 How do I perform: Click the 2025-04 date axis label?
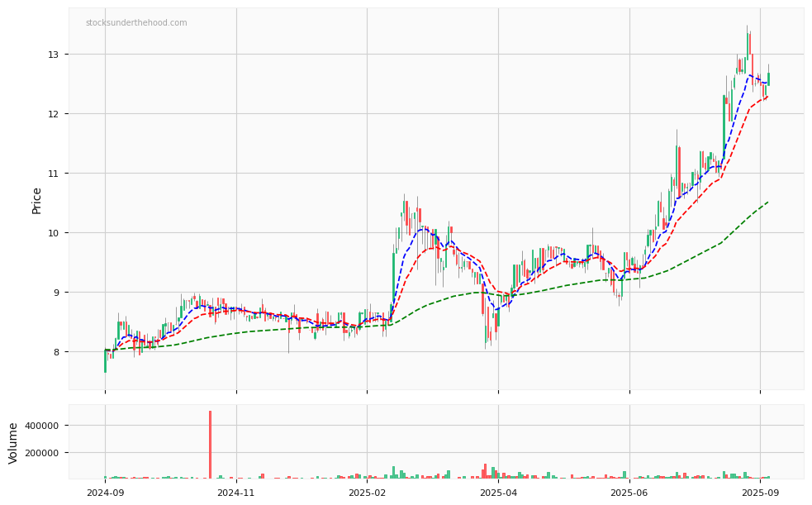498,493
